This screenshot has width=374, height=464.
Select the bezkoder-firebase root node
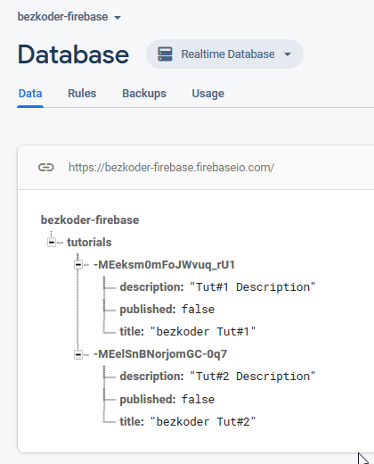(90, 220)
